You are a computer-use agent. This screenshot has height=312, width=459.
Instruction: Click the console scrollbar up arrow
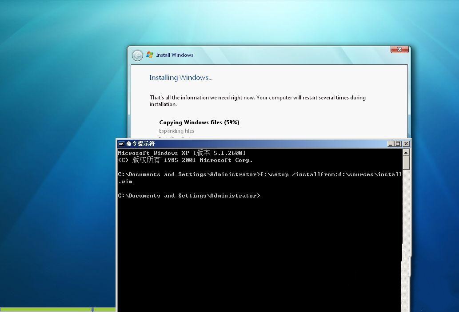pos(406,153)
